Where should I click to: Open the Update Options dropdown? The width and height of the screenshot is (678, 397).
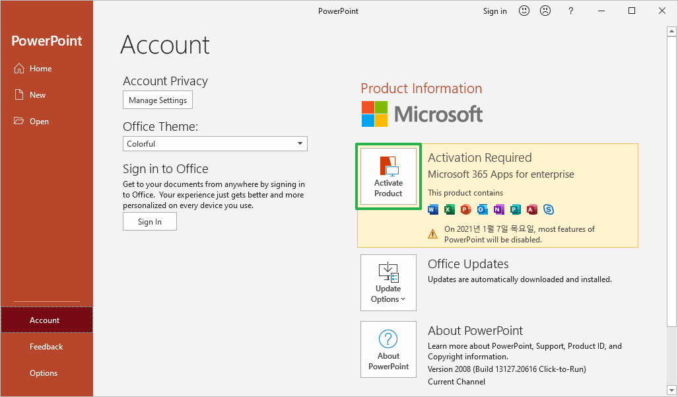pos(388,283)
